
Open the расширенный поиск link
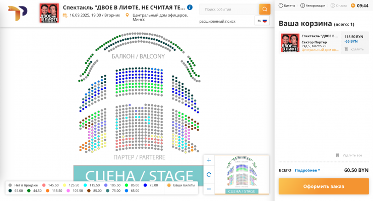(x=217, y=21)
